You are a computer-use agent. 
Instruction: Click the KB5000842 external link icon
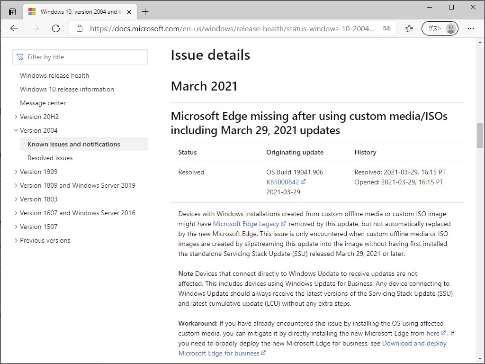point(304,182)
